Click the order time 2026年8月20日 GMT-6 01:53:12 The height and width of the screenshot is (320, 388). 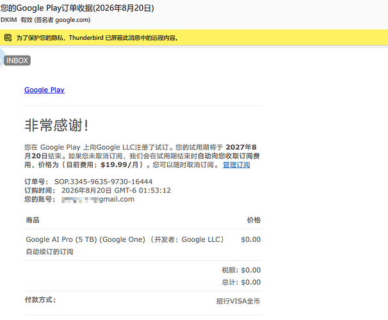click(116, 190)
